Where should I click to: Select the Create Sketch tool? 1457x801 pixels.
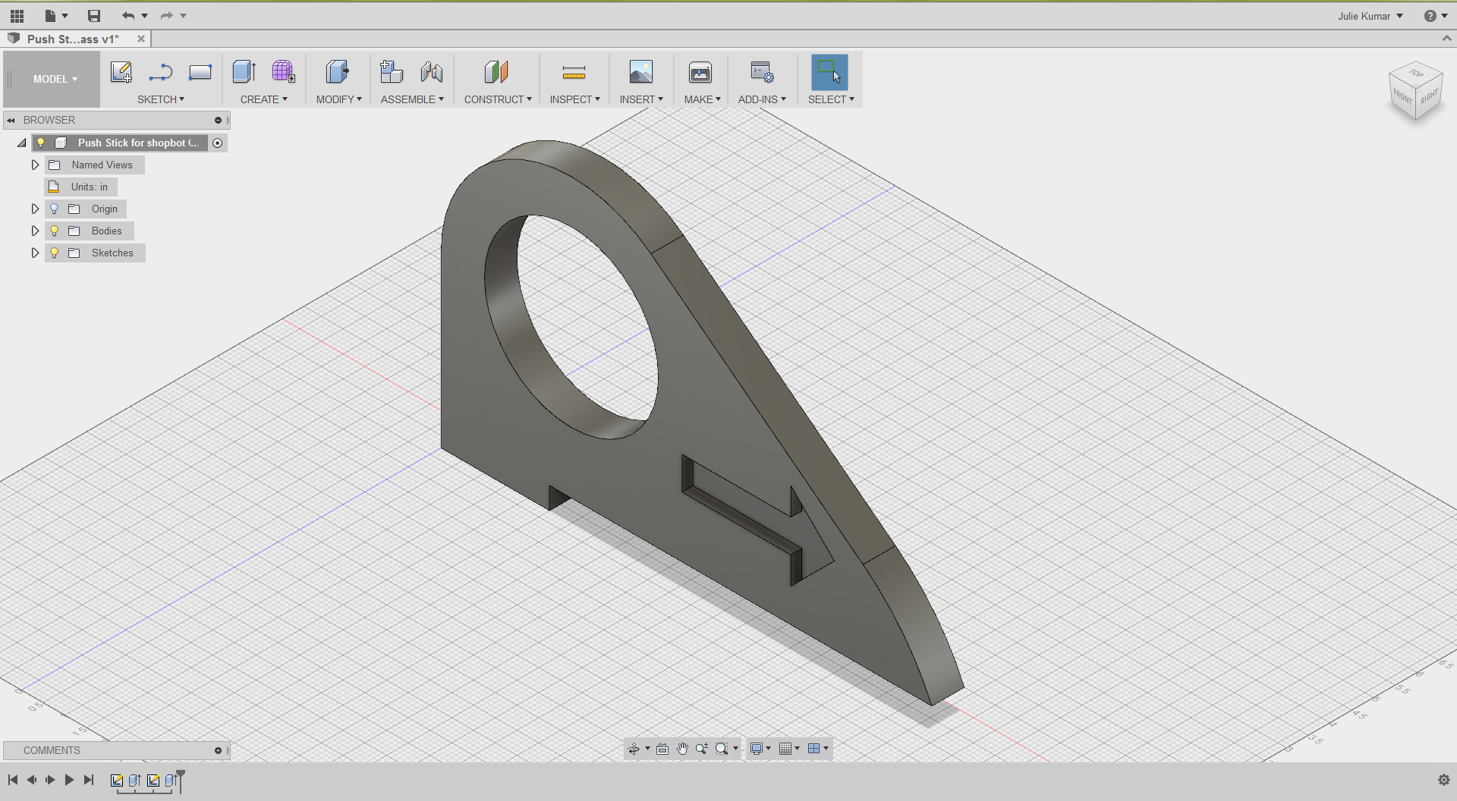pos(121,72)
